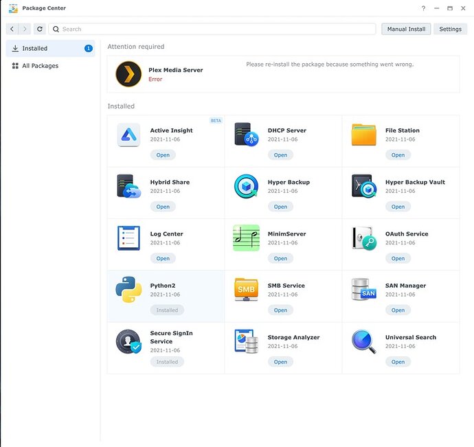Open File Station with its Open button
Screen dimensions: 474x447
(x=398, y=155)
